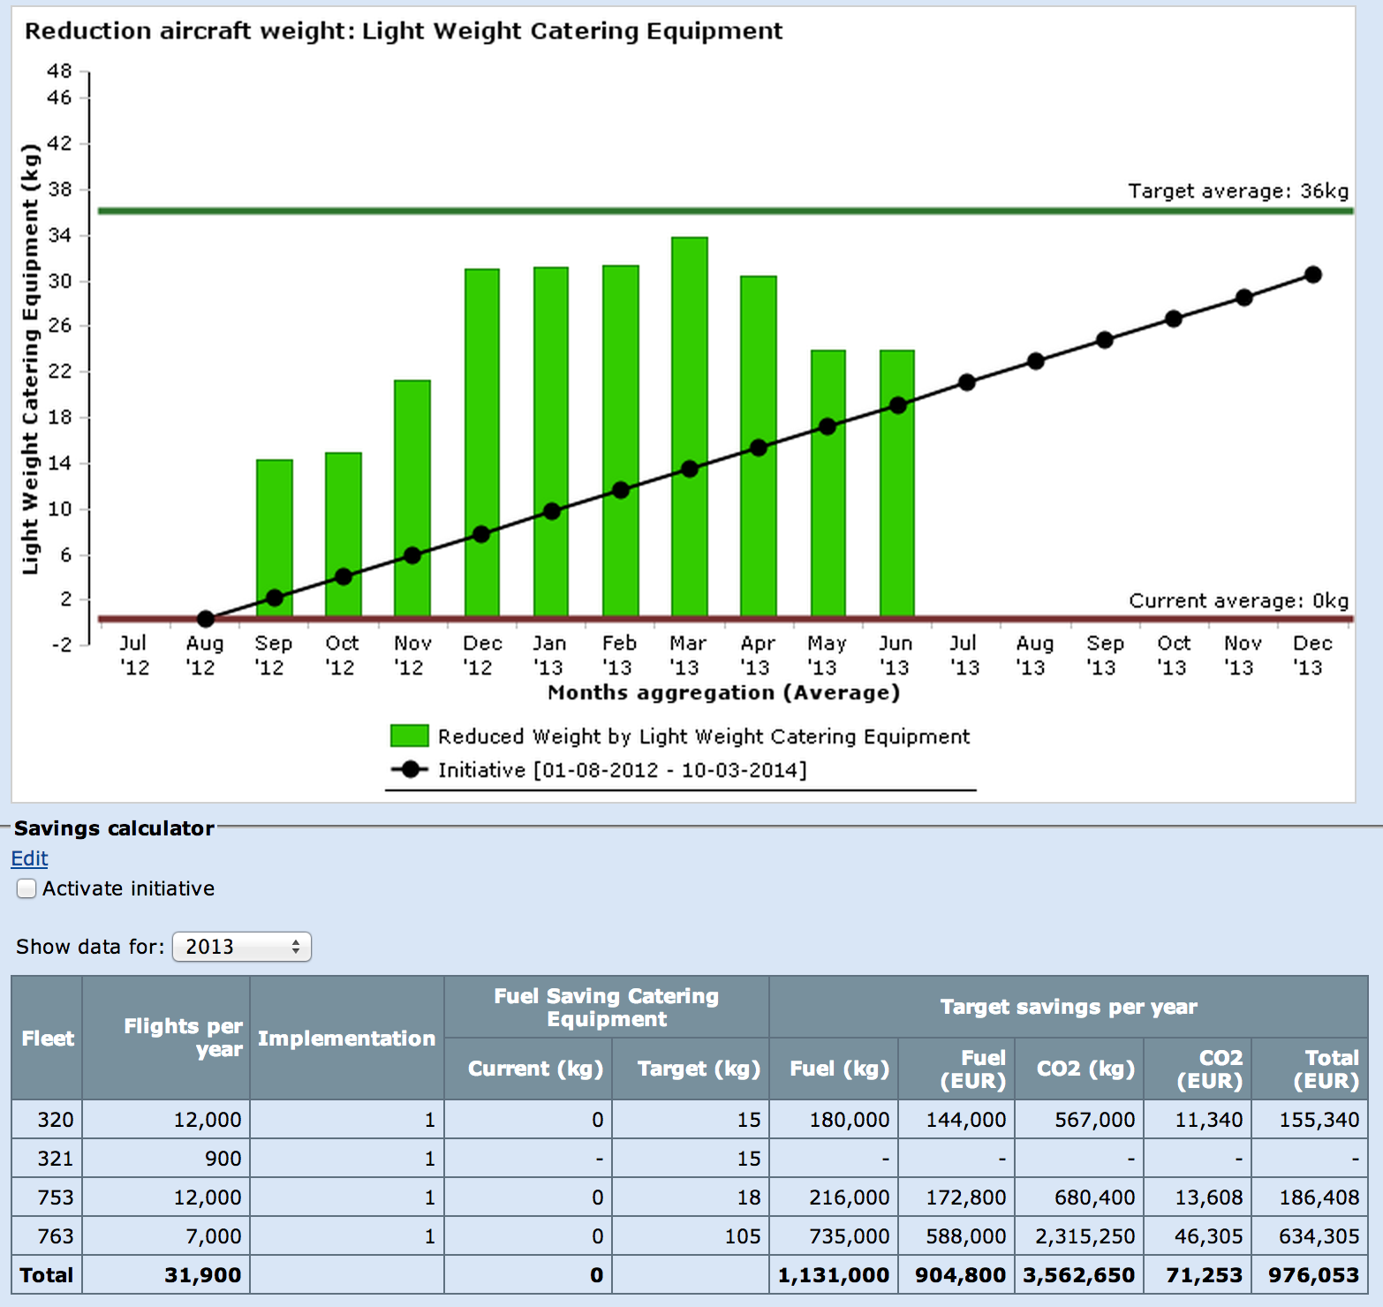Click the Edit link under Savings calculator
Image resolution: width=1383 pixels, height=1307 pixels.
pyautogui.click(x=29, y=858)
